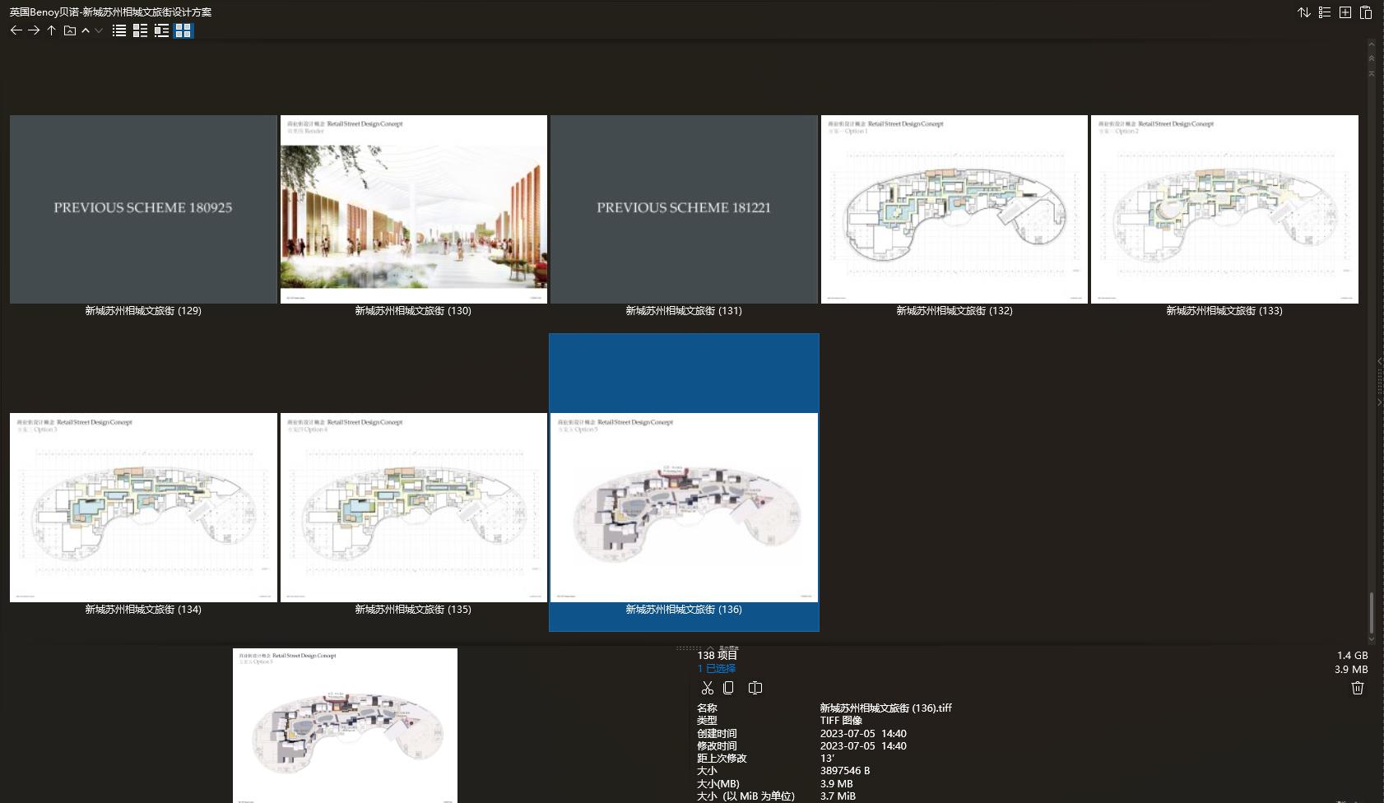Switch to list view mode
Viewport: 1384px width, 803px height.
119,30
